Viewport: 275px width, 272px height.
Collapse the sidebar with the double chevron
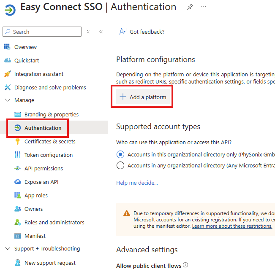pyautogui.click(x=101, y=32)
